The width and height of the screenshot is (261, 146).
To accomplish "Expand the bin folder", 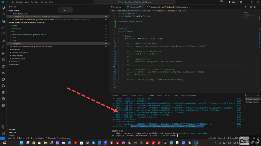I will [15, 38].
